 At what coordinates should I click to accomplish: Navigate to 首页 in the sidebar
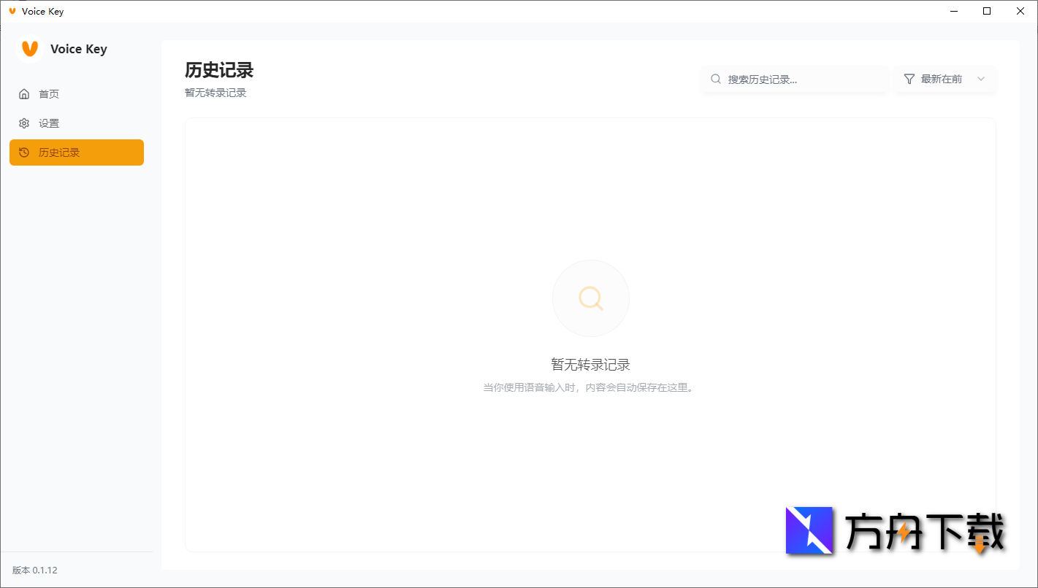(x=49, y=93)
